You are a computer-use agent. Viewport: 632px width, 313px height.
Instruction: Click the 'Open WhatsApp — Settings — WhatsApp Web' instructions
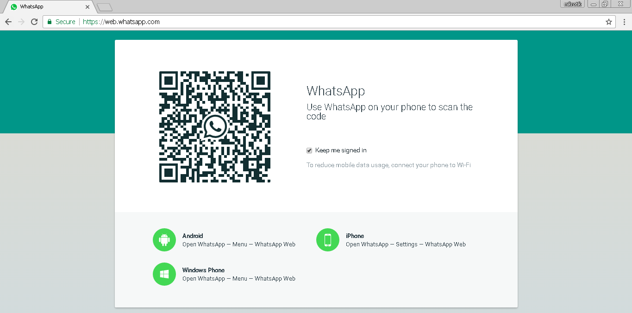(406, 244)
